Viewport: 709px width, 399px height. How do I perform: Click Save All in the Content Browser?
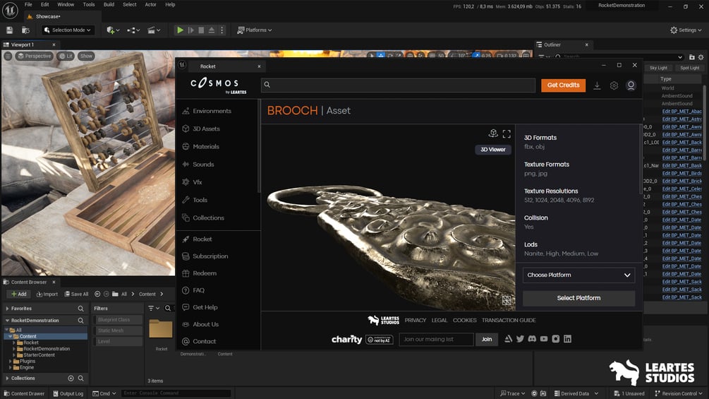point(76,294)
